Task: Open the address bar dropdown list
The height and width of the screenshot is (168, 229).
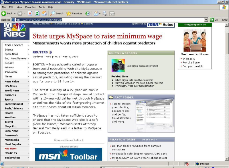Action: coord(206,20)
